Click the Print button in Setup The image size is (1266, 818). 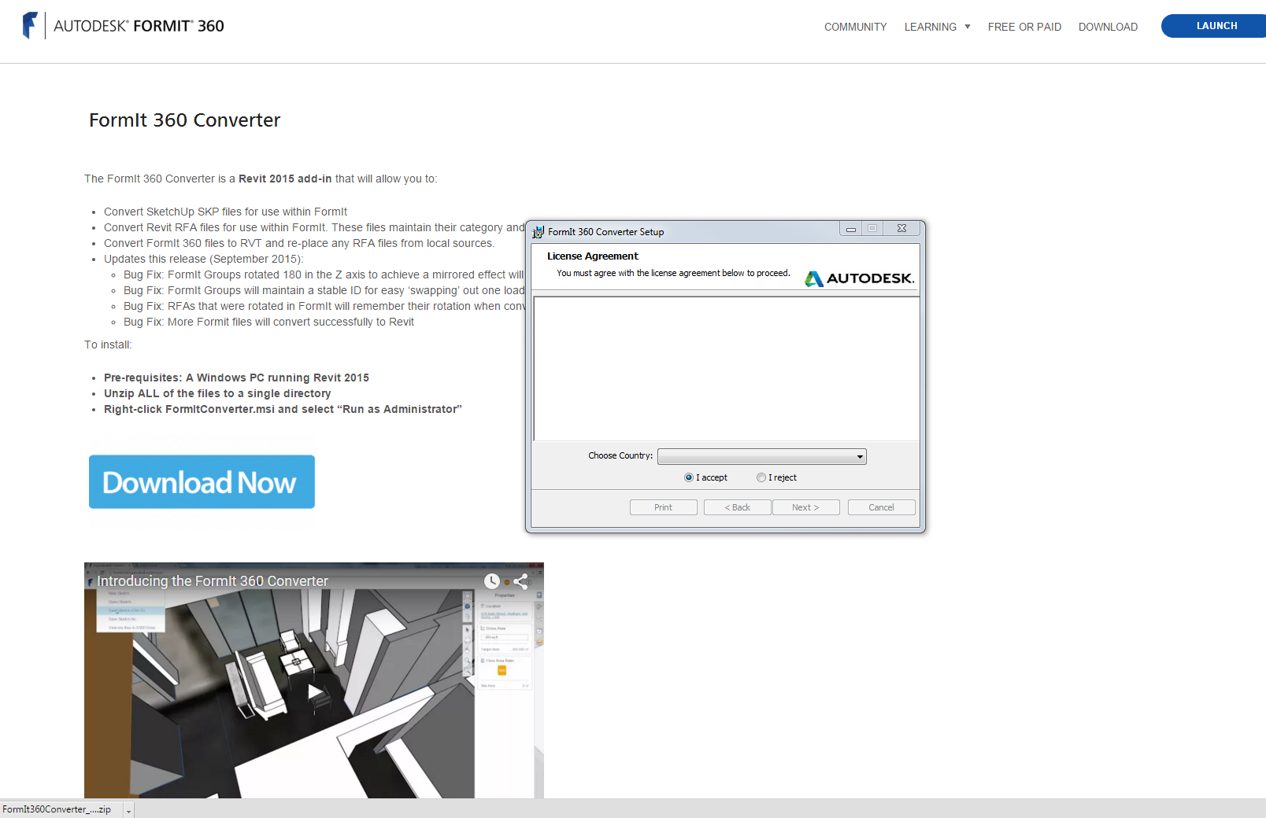[x=664, y=507]
